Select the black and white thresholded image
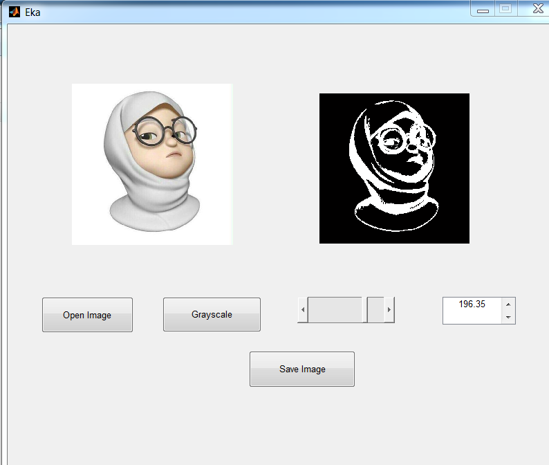The height and width of the screenshot is (465, 549). (394, 168)
